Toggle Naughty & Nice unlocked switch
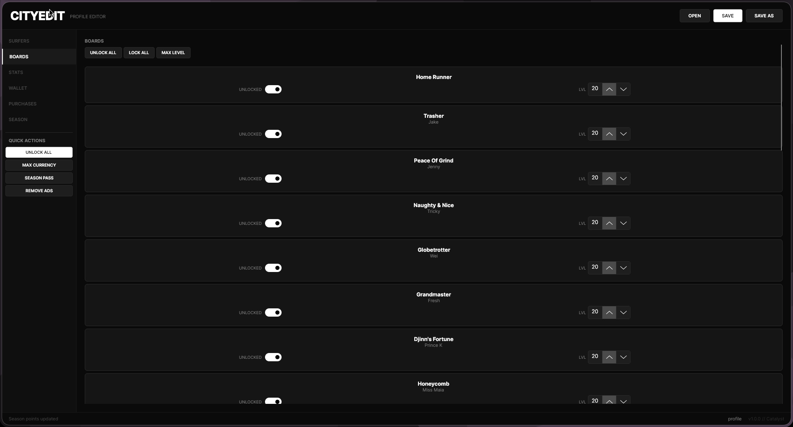 tap(273, 223)
